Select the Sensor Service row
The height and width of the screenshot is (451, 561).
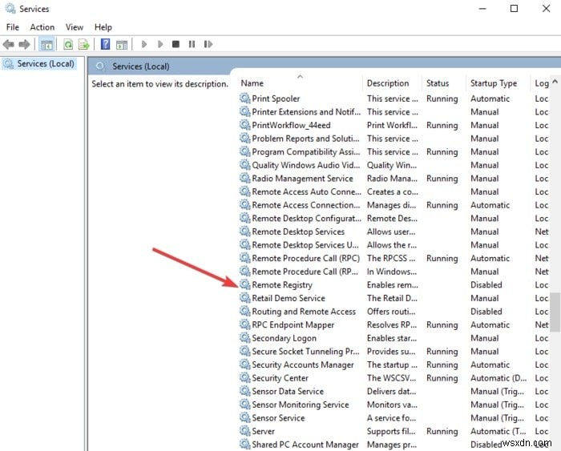[x=278, y=417]
